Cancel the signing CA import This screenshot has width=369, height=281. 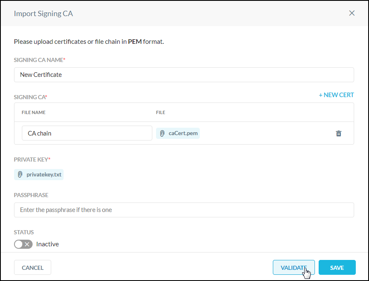click(x=33, y=268)
